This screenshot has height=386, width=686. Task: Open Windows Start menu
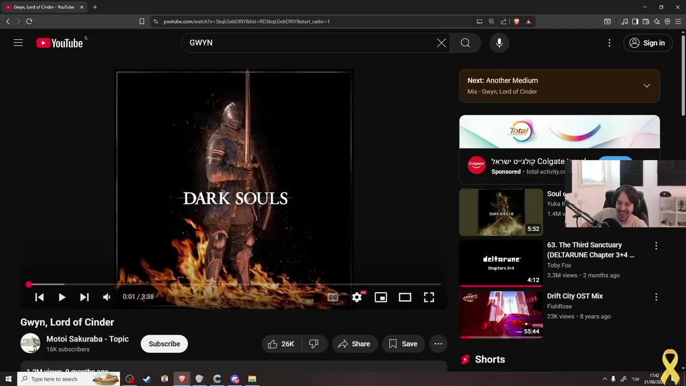point(8,379)
